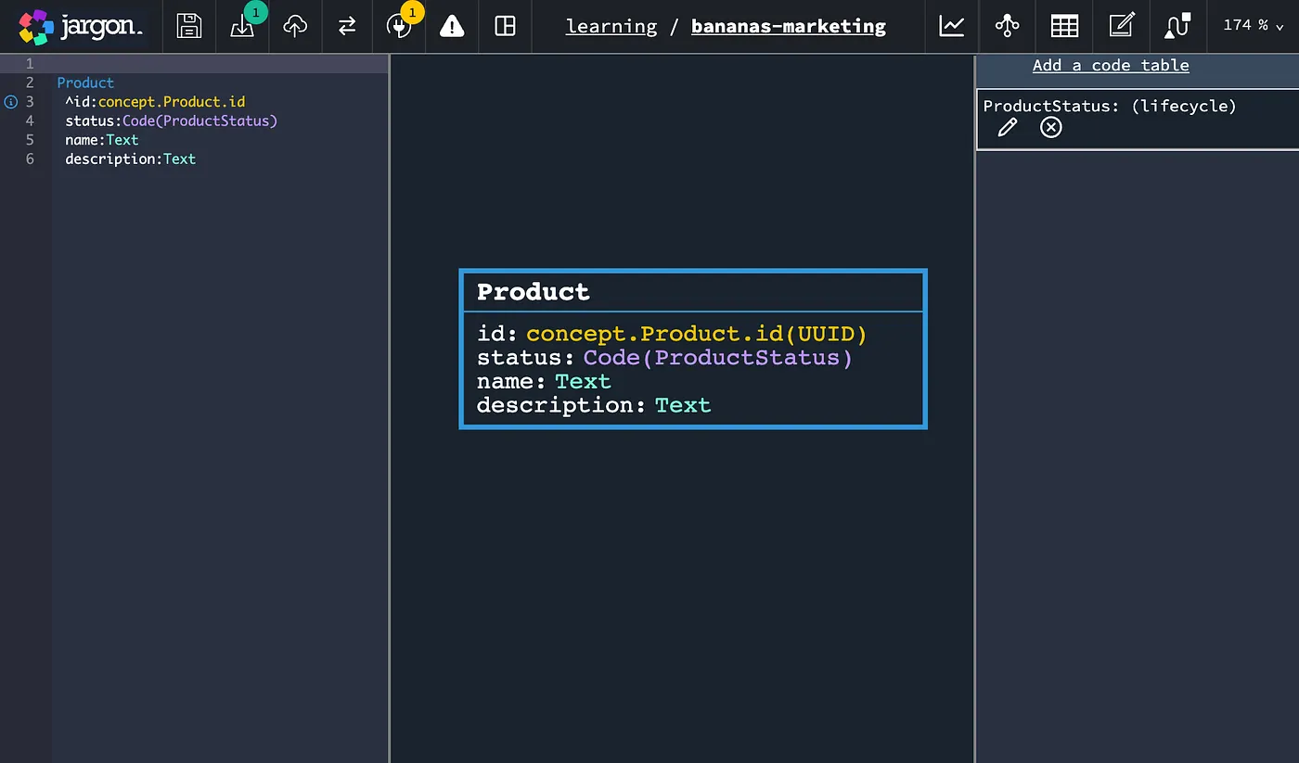Click Code(ProductStatus) in the diagram box

tap(718, 358)
